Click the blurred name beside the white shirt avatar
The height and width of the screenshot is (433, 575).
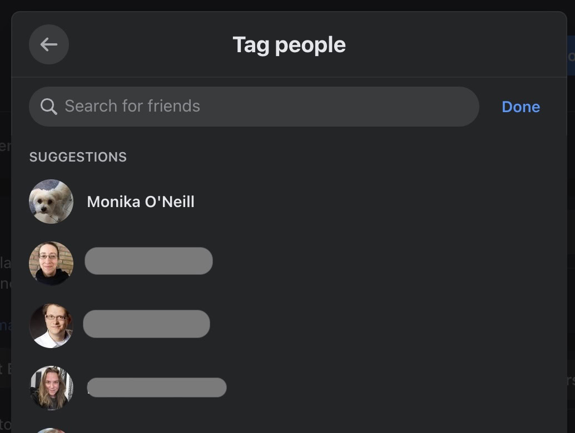pos(146,324)
